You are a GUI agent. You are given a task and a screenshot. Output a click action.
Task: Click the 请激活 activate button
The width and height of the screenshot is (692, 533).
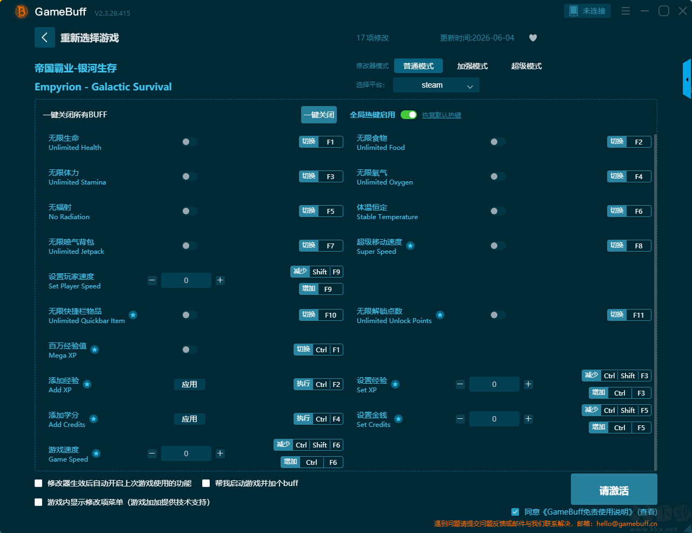(x=614, y=490)
